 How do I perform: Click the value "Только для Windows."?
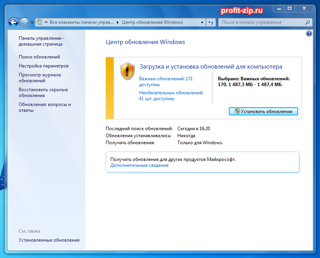coord(200,143)
